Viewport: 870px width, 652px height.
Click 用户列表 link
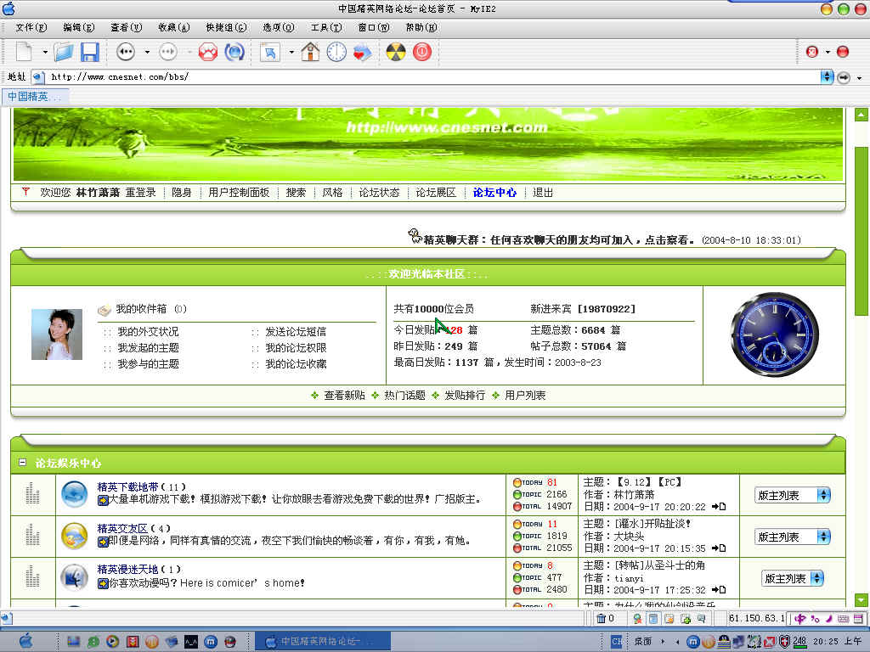coord(525,396)
